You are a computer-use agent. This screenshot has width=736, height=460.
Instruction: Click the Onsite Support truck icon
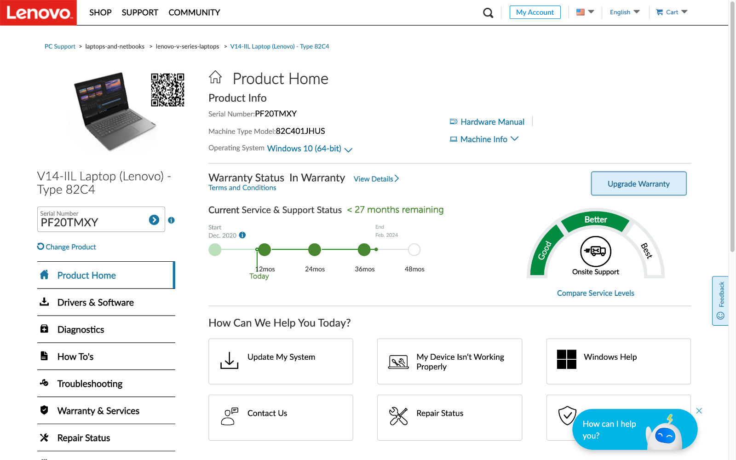596,251
